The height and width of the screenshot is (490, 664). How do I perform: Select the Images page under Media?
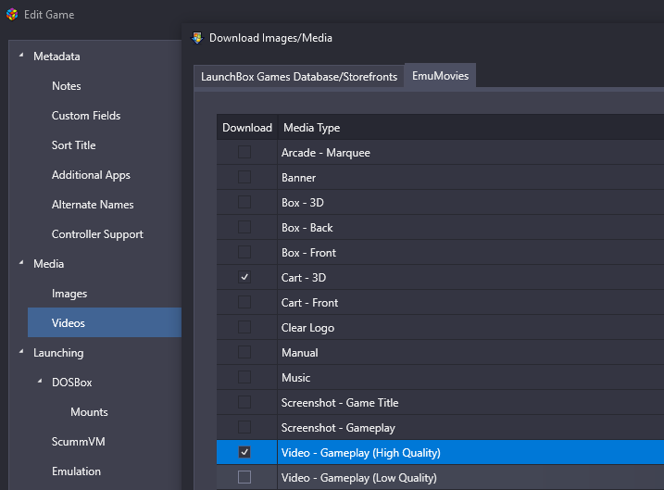coord(69,294)
